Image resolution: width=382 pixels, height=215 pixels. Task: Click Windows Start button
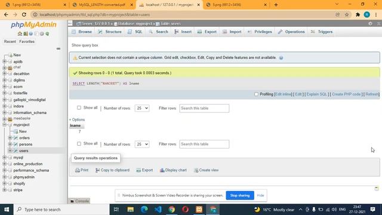pos(7,210)
